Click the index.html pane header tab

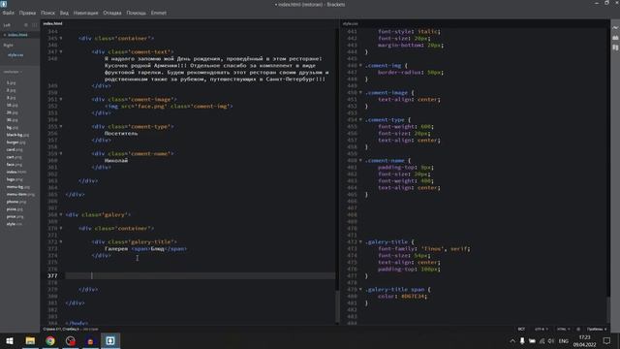click(52, 23)
